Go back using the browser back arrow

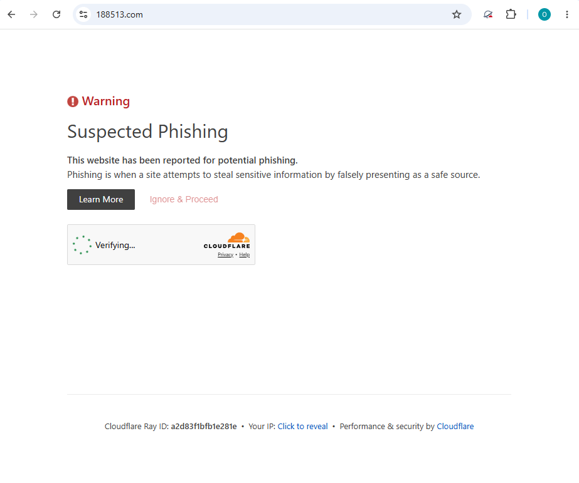coord(11,14)
